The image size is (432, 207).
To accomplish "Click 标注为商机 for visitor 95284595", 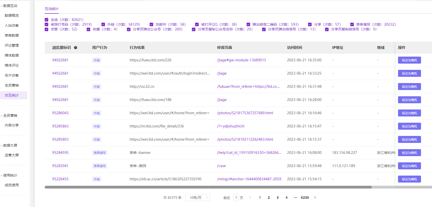I will pos(409,153).
